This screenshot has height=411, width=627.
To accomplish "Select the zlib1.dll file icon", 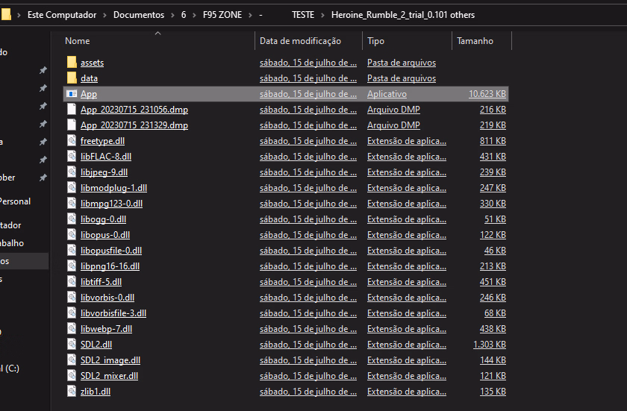I will [x=72, y=391].
